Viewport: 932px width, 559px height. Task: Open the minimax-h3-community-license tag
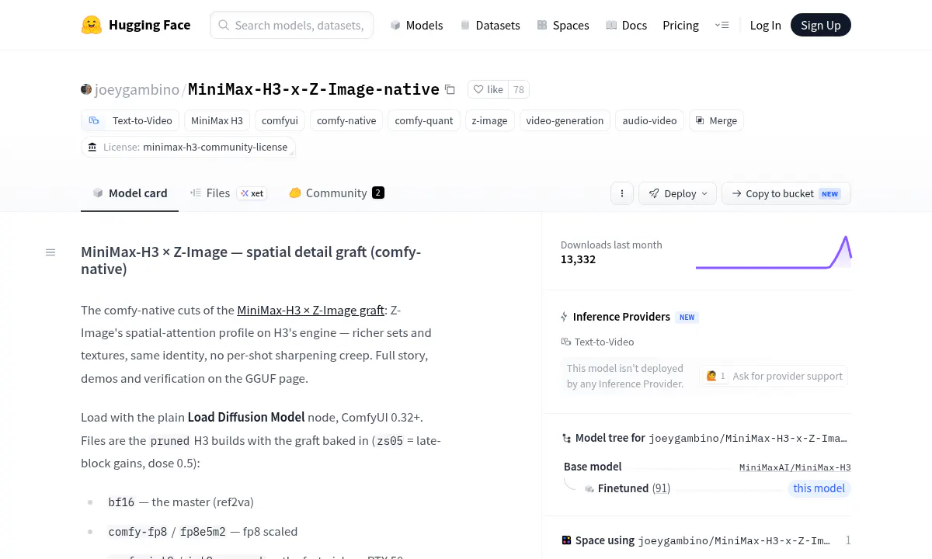tap(188, 147)
